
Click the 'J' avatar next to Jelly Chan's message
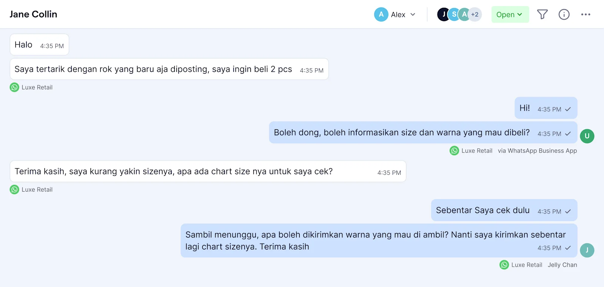(x=587, y=250)
